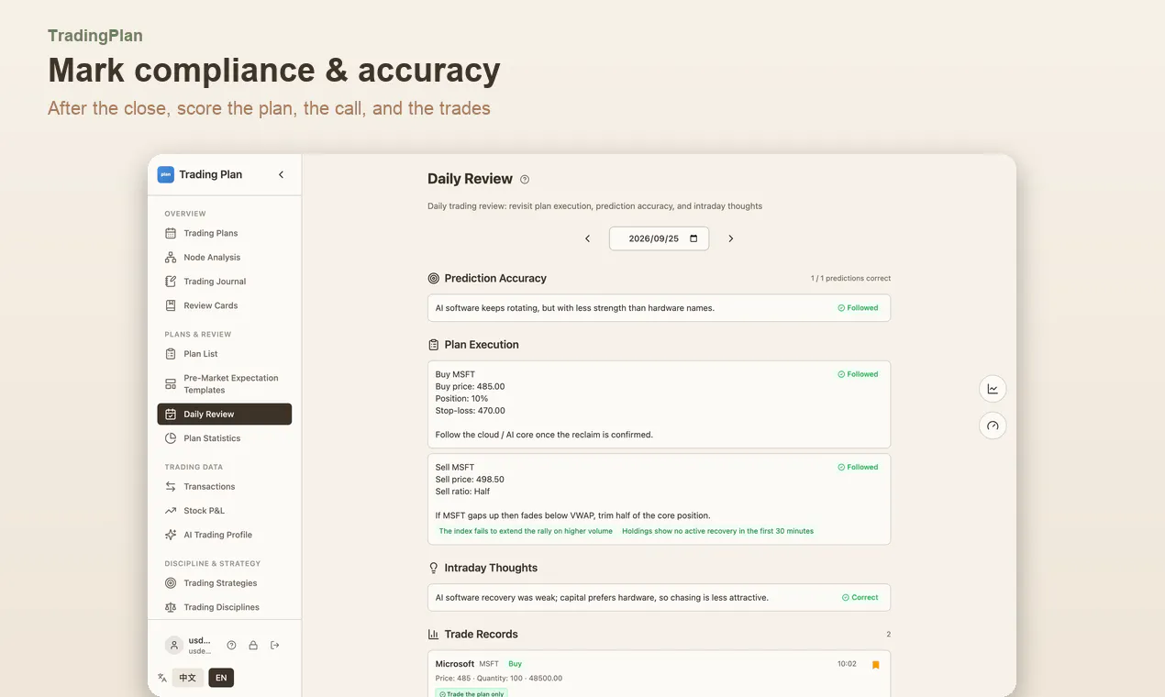Click tag 'Holdings show no active recovery in the first 30 minutes'
The image size is (1165, 697).
click(717, 531)
